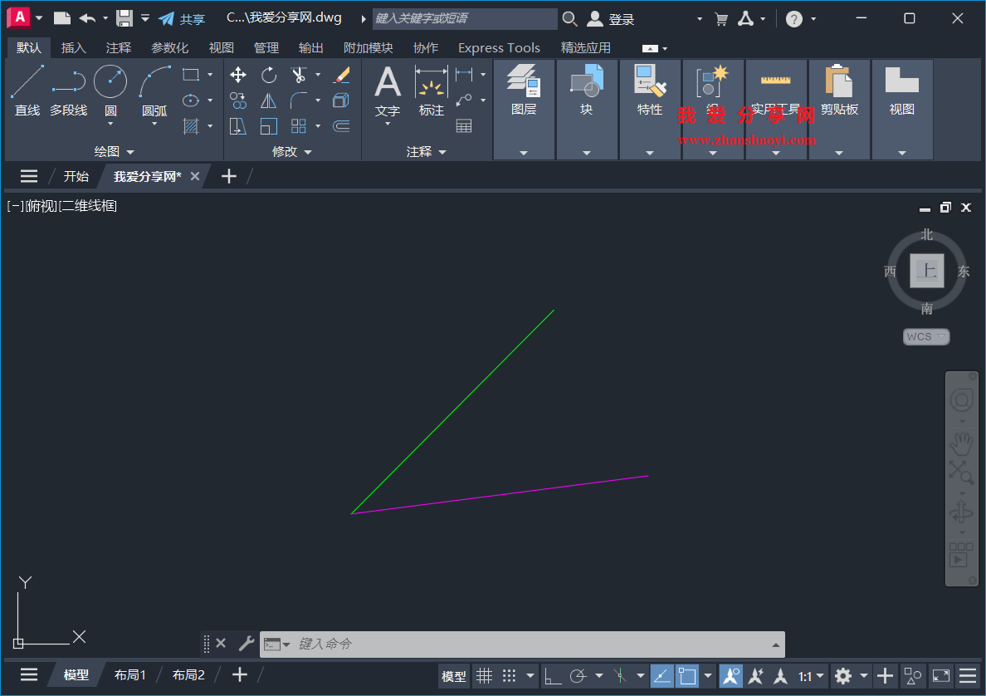Switch to the 插入 ribbon tab

74,47
